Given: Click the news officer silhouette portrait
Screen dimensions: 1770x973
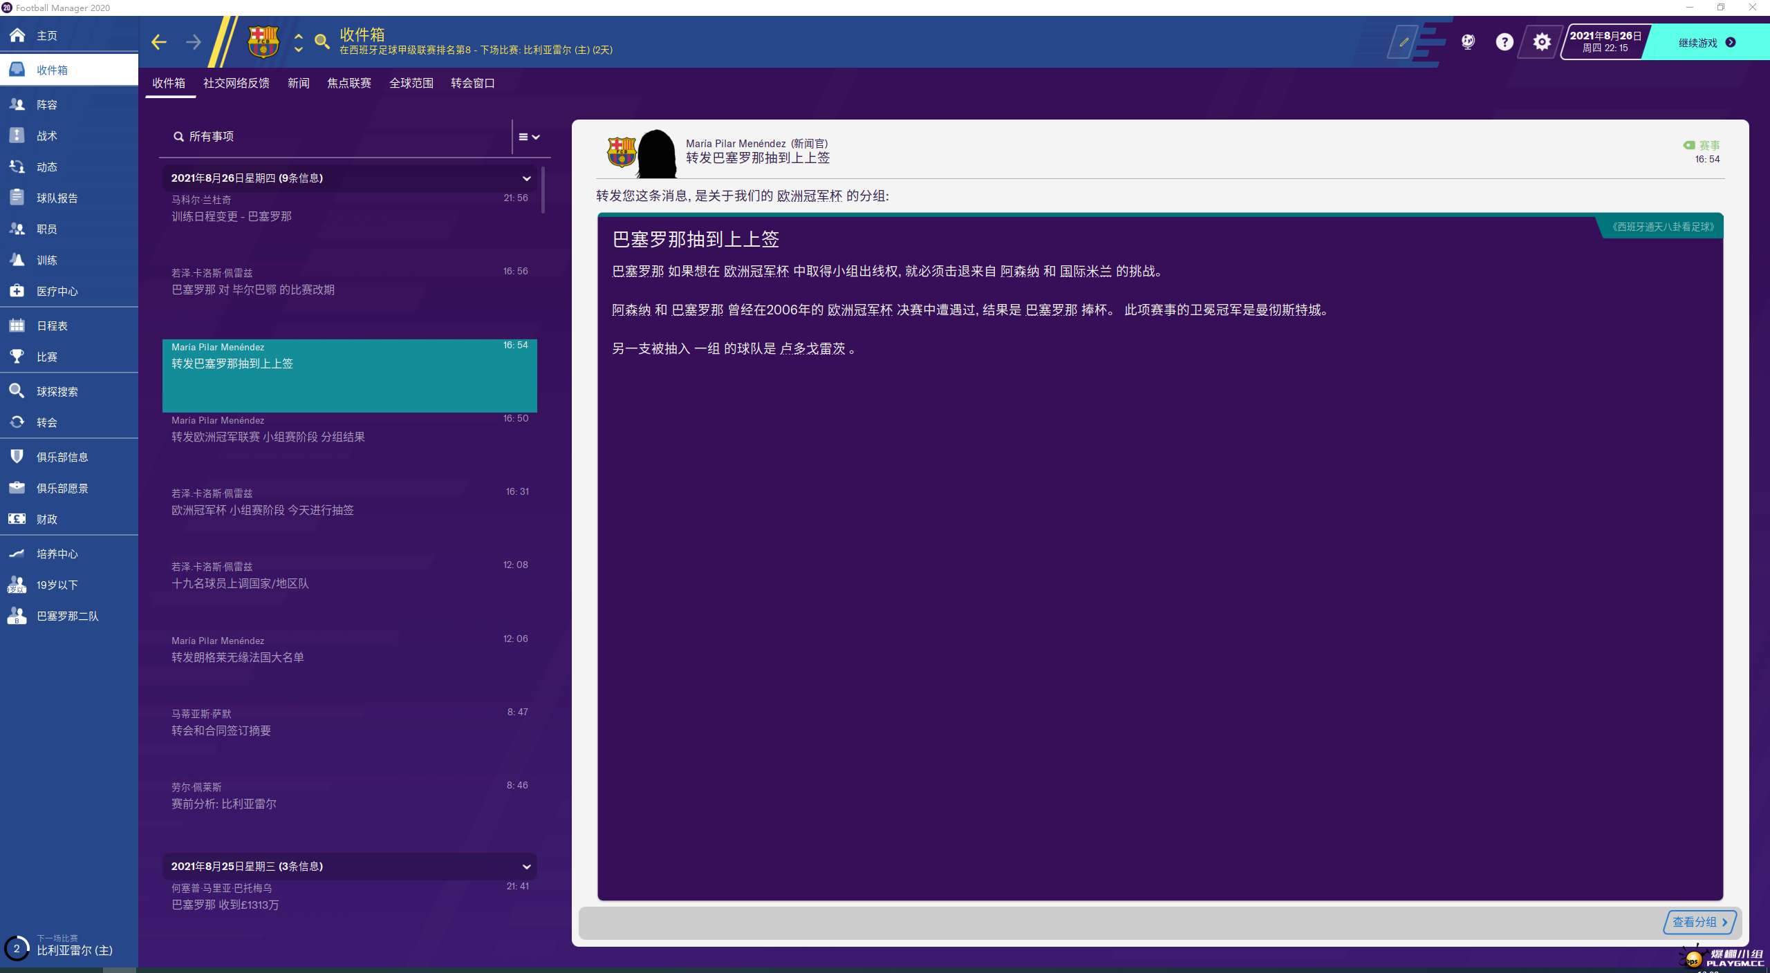Looking at the screenshot, I should [657, 153].
